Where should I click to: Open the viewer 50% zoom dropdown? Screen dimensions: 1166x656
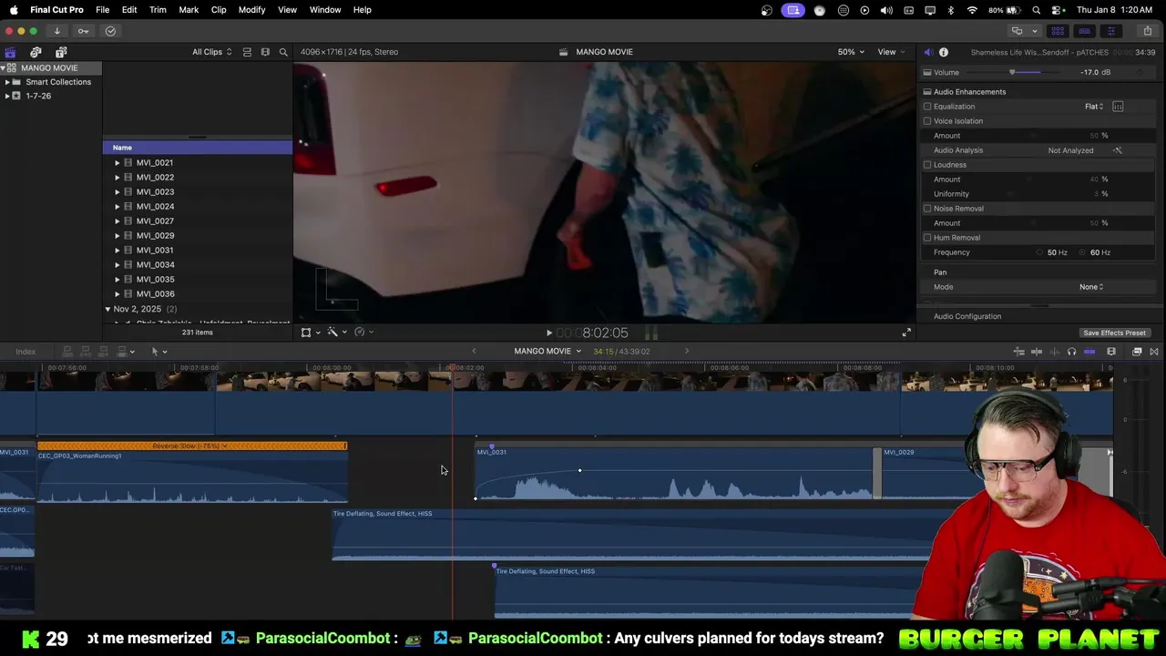click(851, 52)
